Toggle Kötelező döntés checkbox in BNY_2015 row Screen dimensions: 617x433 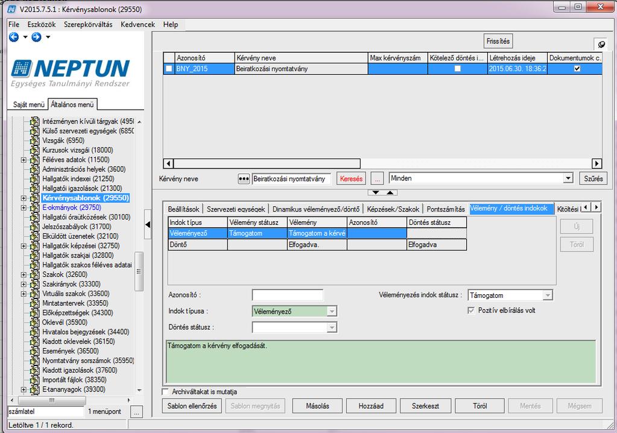457,68
